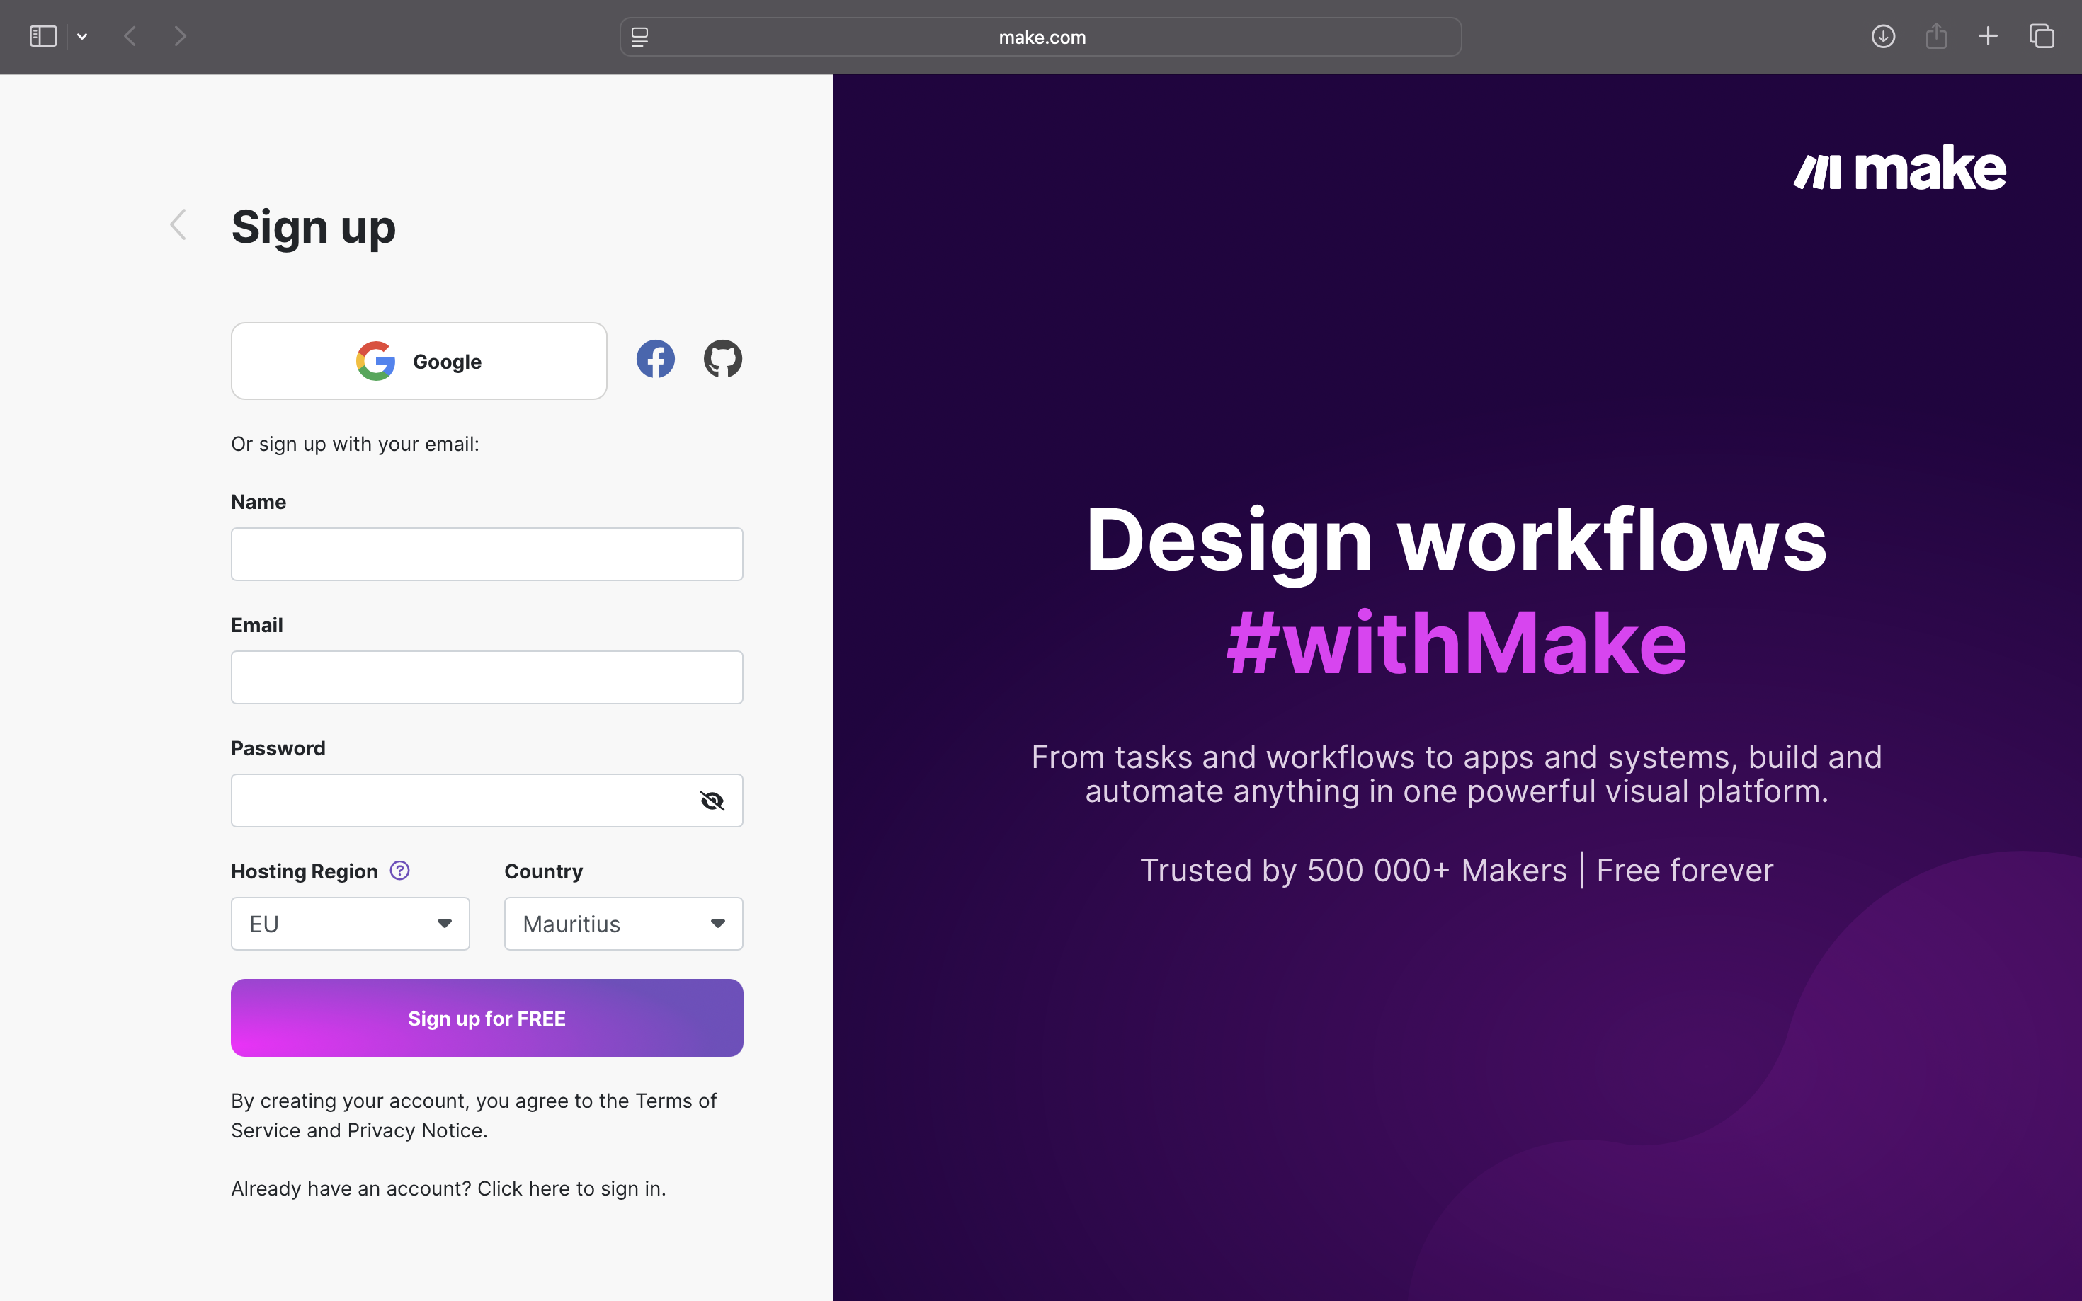Click the #withMake hashtag text
Screen dimensions: 2082x1301
[1456, 643]
